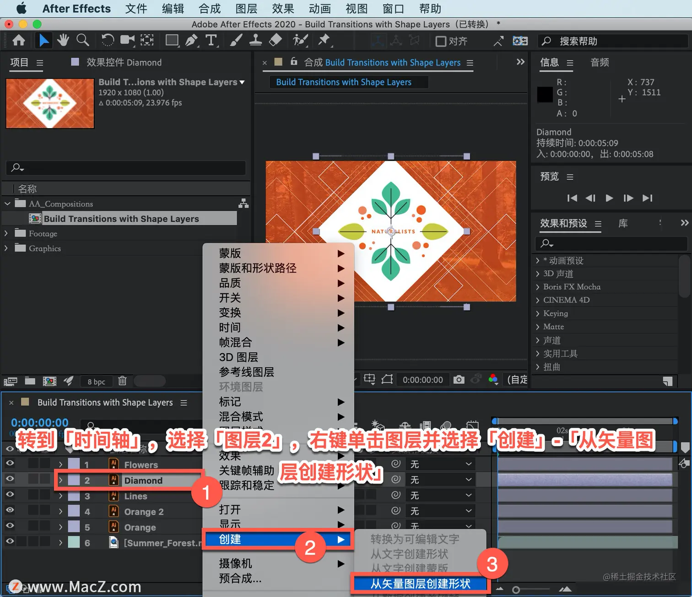Open parent dropdown for Flowers layer
The height and width of the screenshot is (597, 692).
pyautogui.click(x=441, y=464)
